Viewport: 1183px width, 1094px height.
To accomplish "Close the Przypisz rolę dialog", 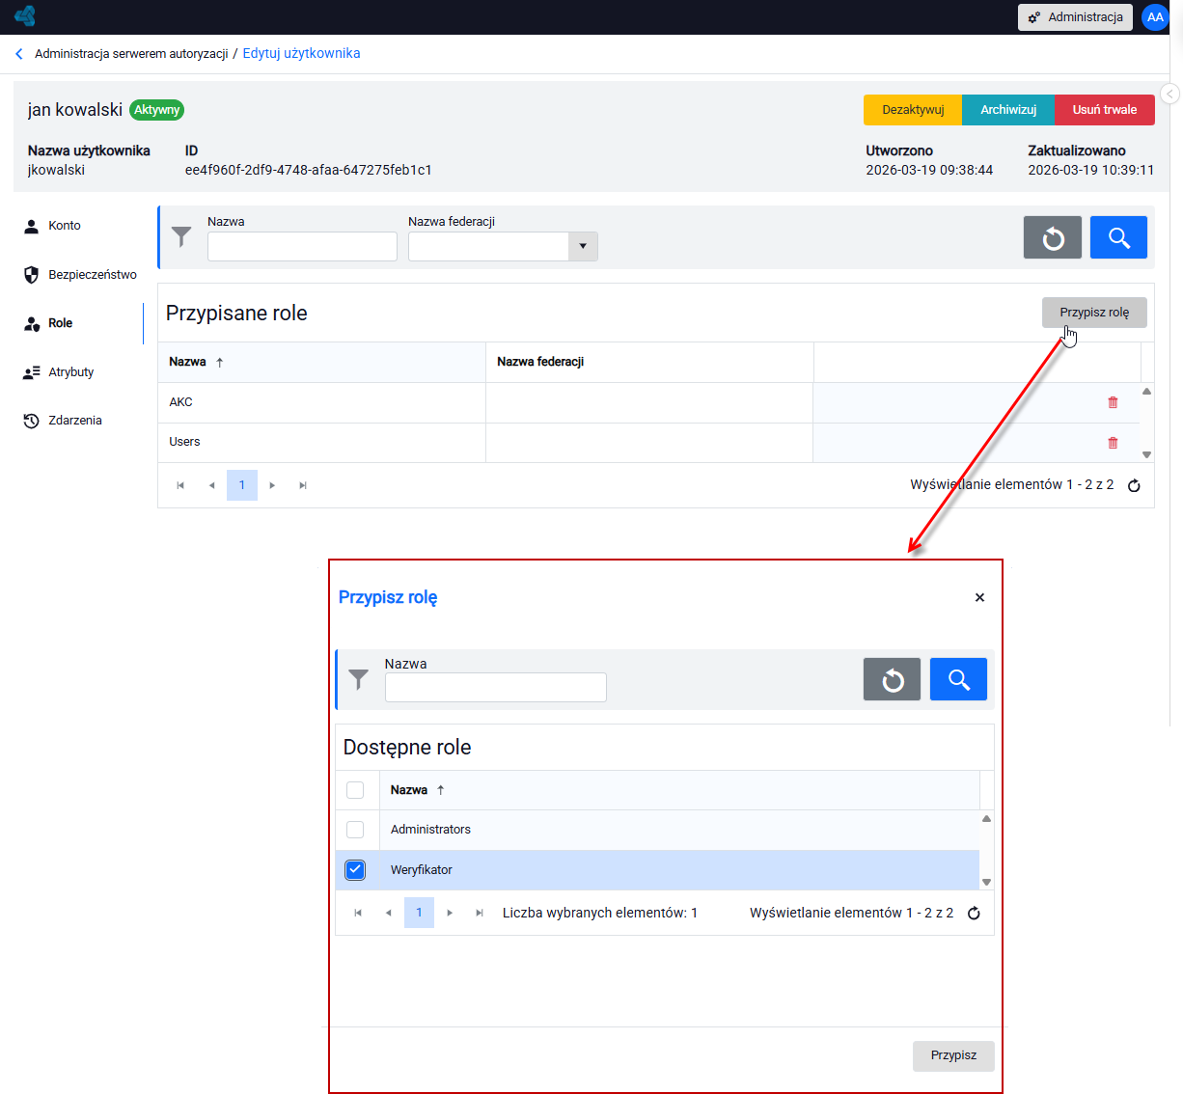I will (979, 597).
